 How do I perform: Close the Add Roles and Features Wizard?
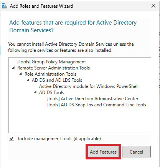point(153,6)
